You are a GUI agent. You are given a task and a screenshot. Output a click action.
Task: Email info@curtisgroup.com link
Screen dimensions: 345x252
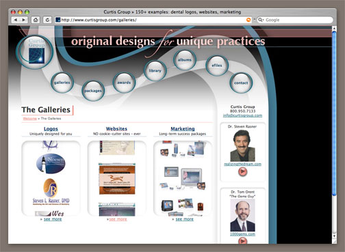[x=242, y=115]
